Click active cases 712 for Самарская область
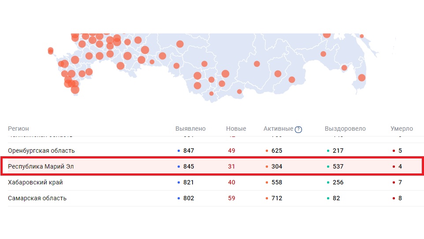Viewport: 424px width, 239px height. point(277,198)
